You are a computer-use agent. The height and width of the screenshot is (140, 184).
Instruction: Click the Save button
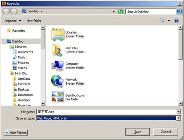click(x=138, y=132)
